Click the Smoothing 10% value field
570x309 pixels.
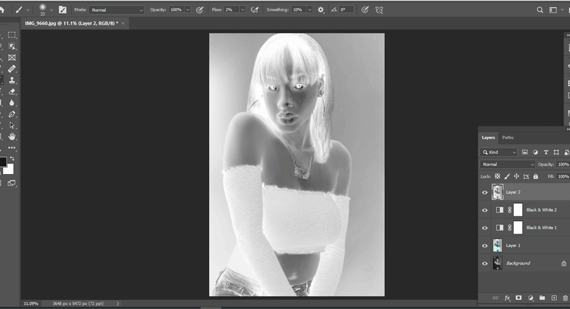coord(299,10)
